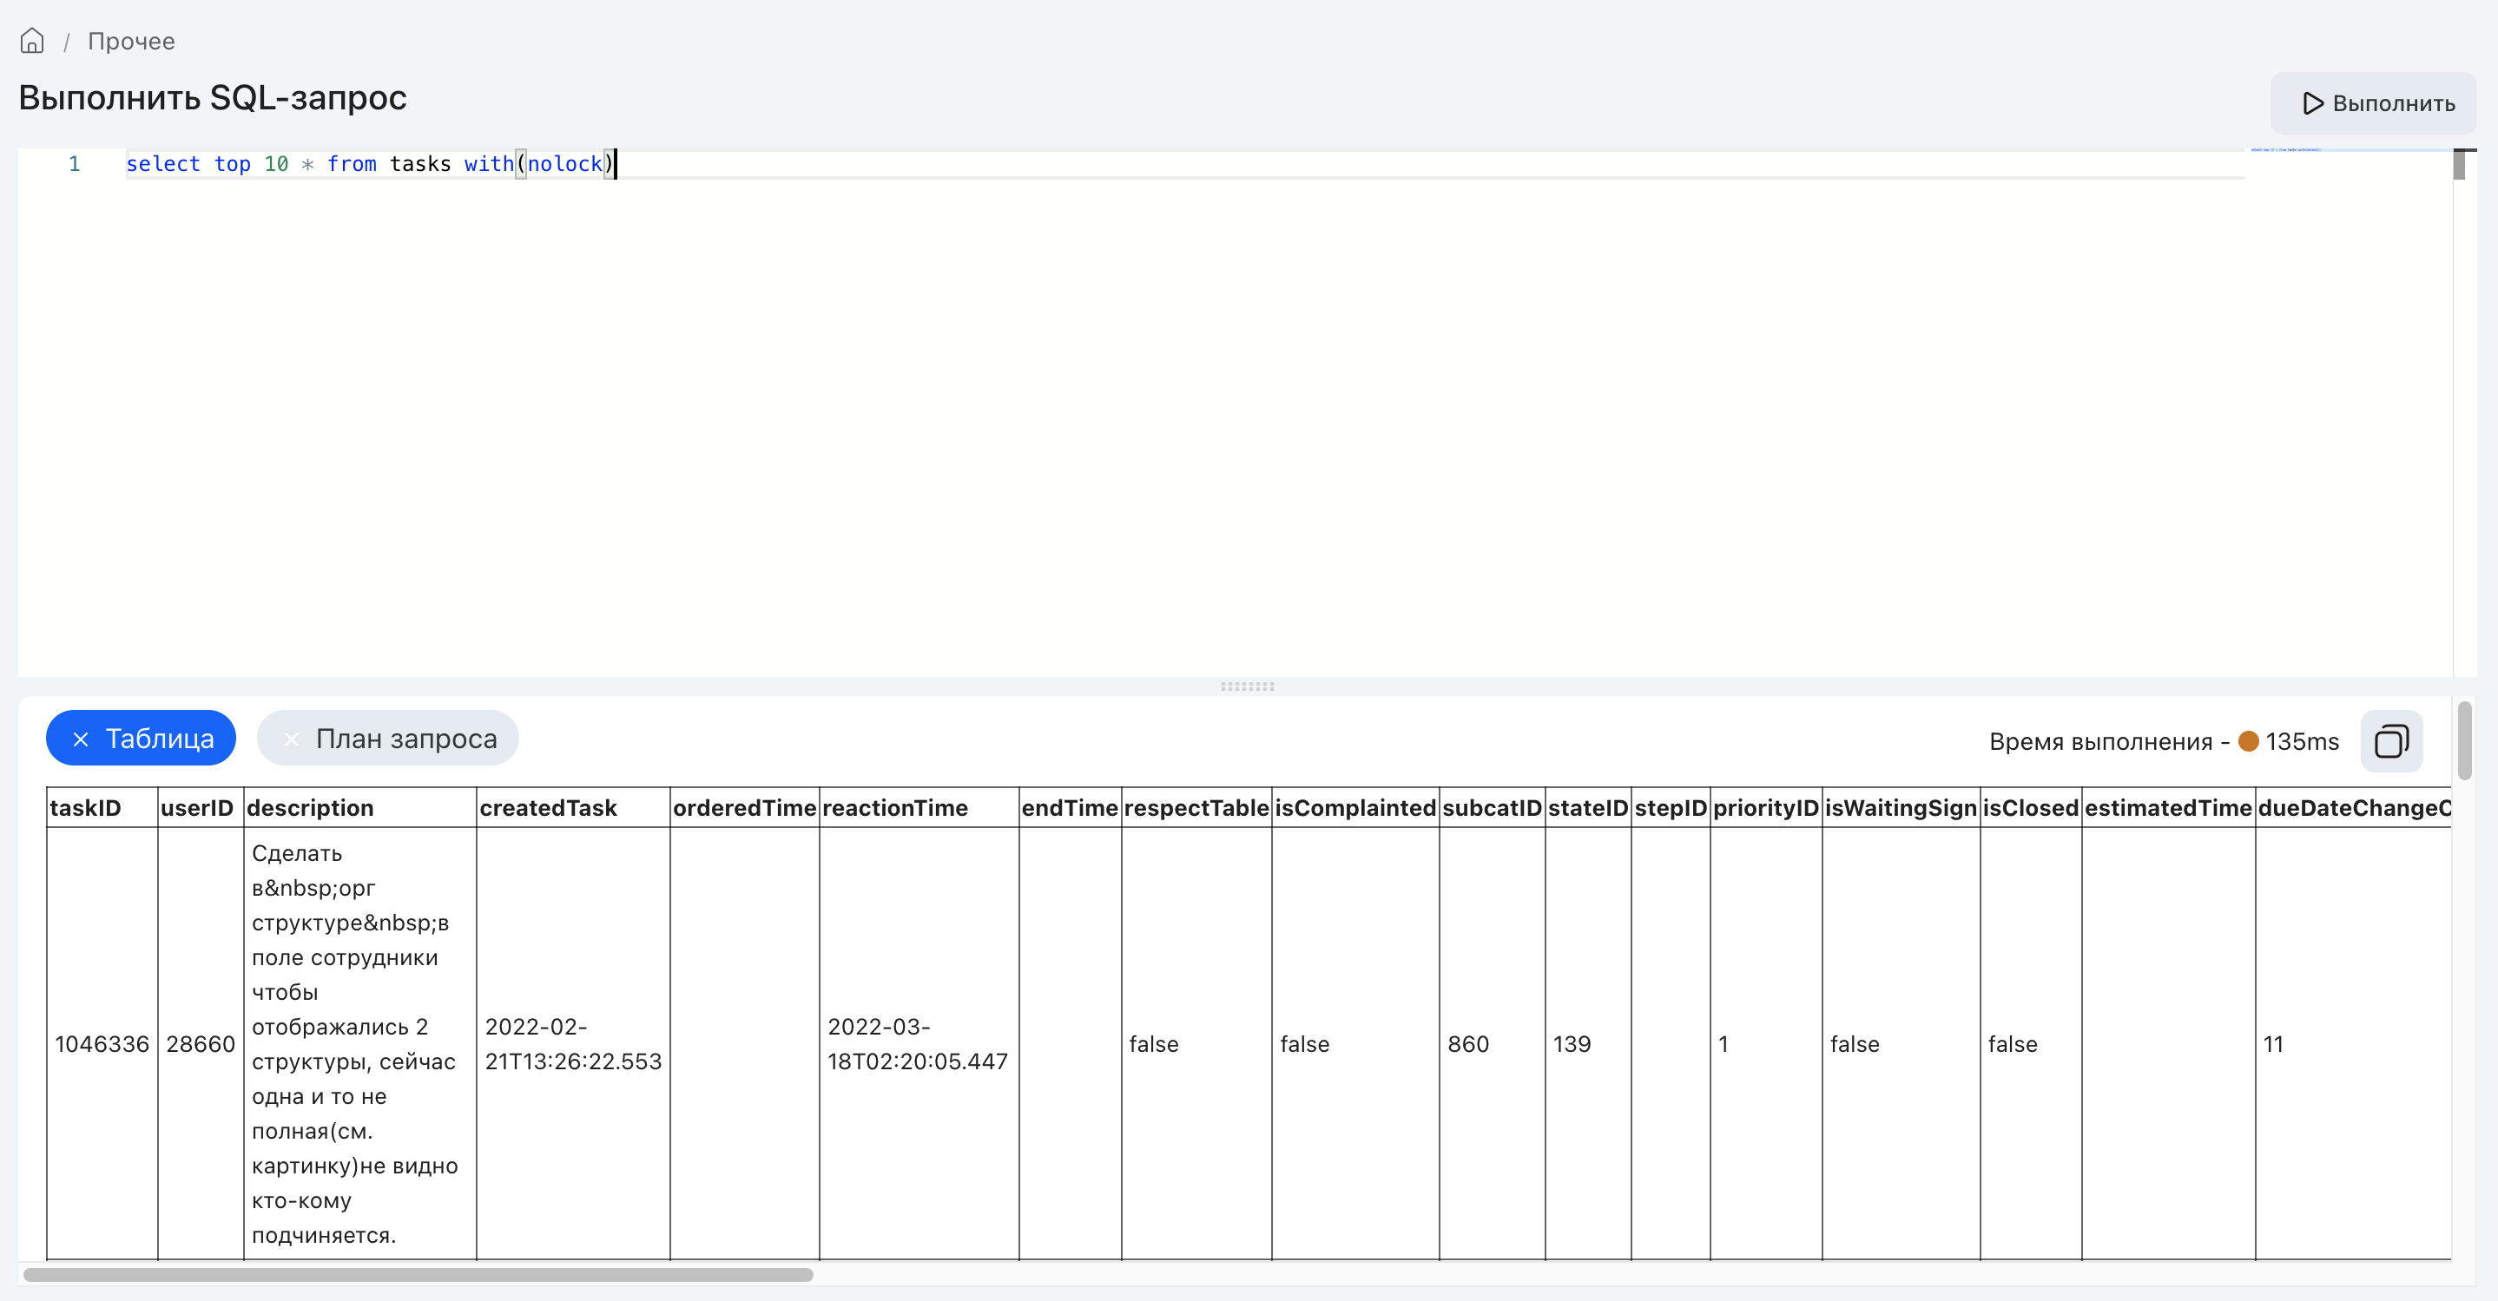Open the План запроса tab
Viewport: 2498px width, 1301px height.
[x=388, y=738]
